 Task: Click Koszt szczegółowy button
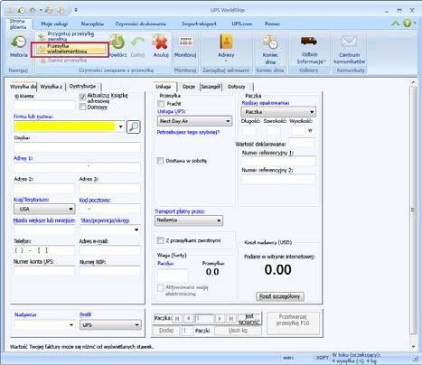click(280, 296)
